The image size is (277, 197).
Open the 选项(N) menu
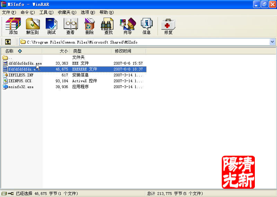[x=88, y=12]
